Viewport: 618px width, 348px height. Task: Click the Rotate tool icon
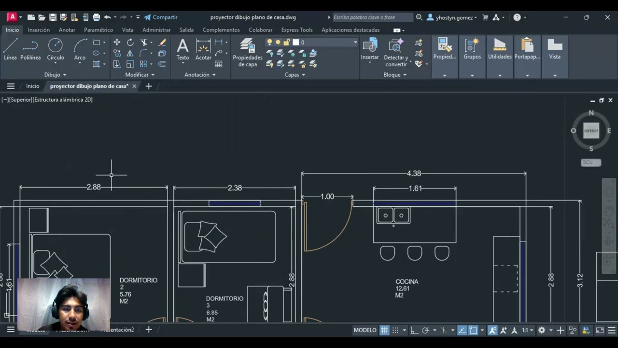tap(130, 43)
